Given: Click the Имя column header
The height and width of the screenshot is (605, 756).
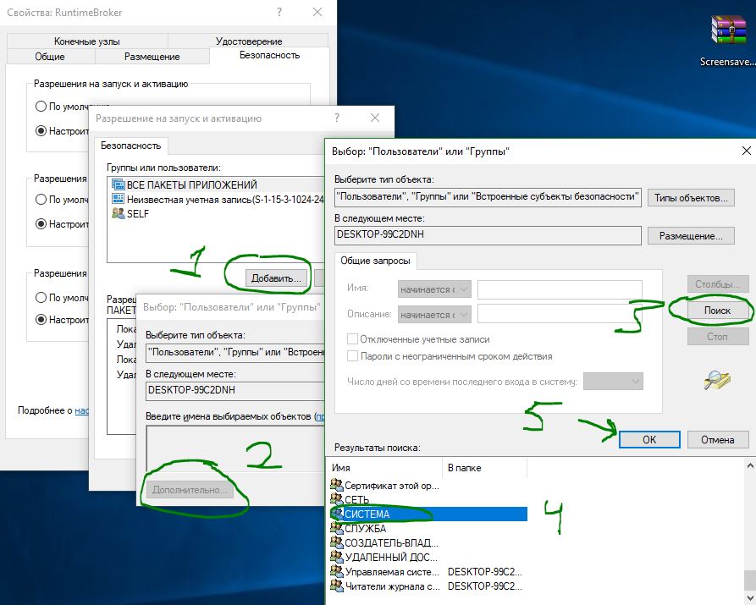Looking at the screenshot, I should [386, 468].
